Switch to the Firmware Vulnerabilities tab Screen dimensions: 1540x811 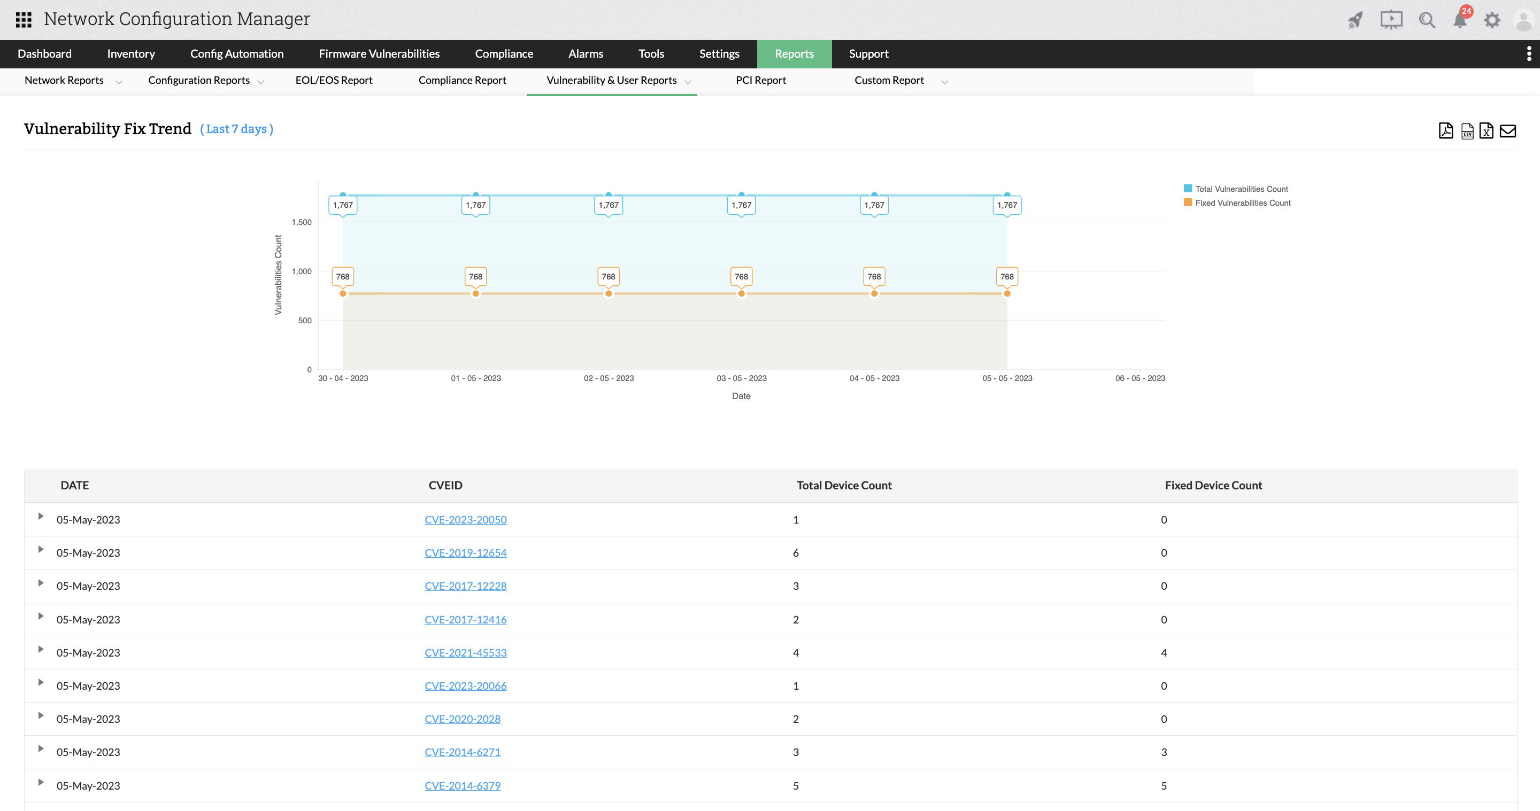379,54
